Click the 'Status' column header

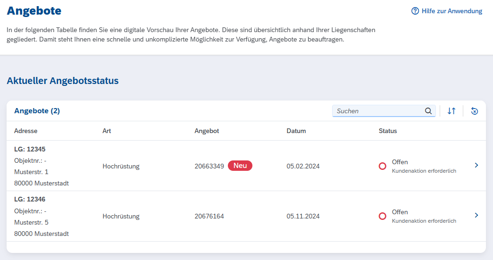pos(388,131)
